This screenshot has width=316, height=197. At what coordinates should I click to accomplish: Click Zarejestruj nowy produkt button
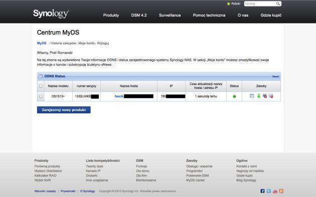point(64,110)
